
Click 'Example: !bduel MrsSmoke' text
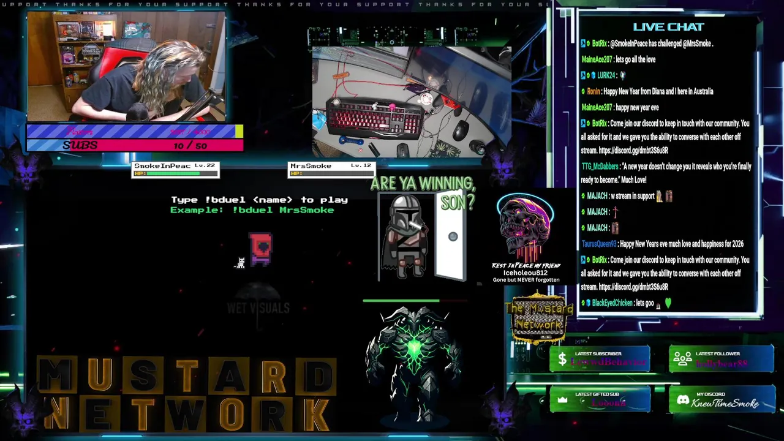252,210
